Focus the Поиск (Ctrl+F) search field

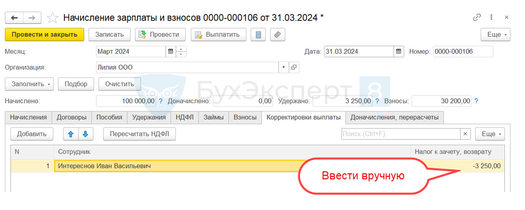pyautogui.click(x=401, y=134)
